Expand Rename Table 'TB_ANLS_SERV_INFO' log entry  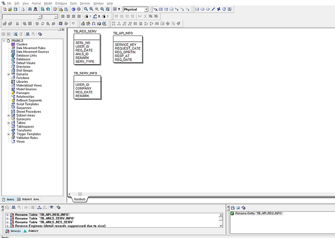point(7,218)
